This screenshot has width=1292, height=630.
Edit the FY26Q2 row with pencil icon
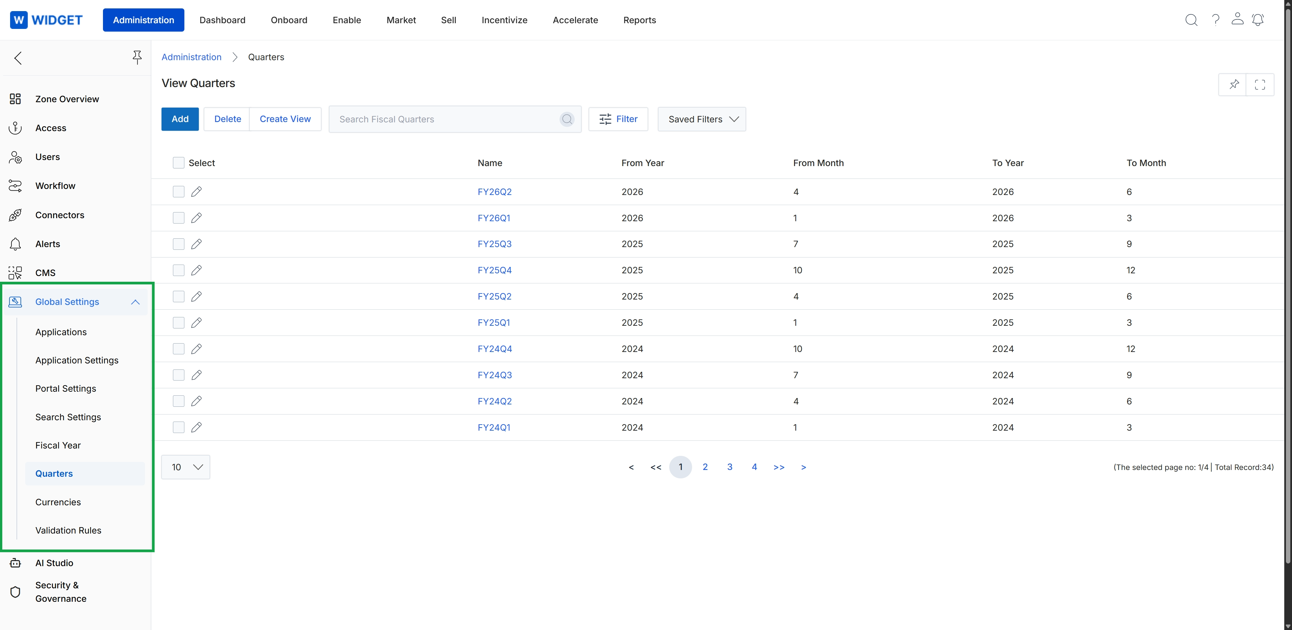[x=196, y=192]
